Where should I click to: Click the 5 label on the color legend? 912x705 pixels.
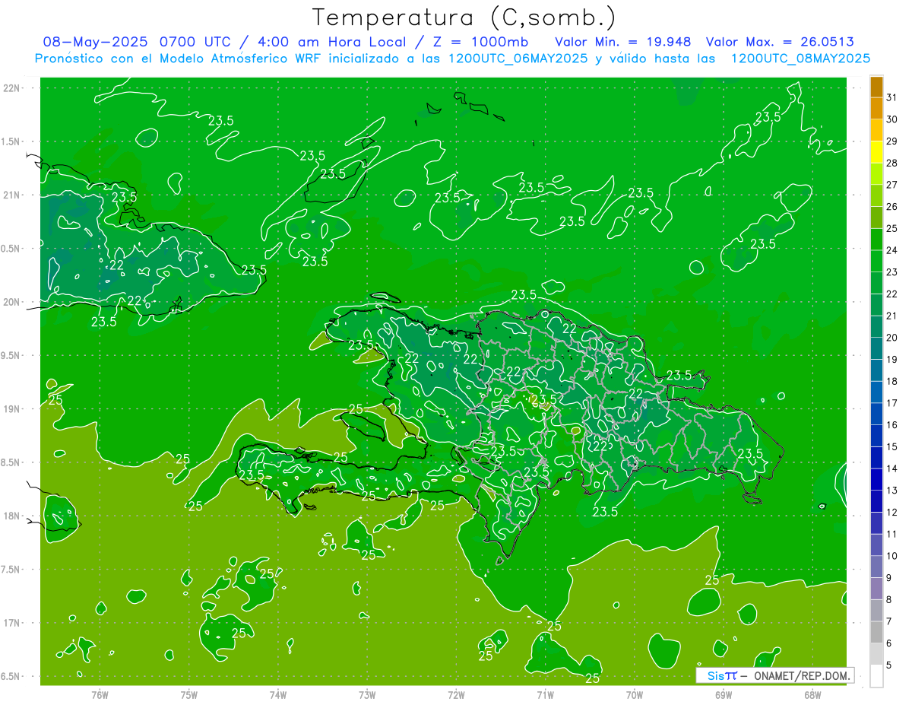[x=890, y=665]
